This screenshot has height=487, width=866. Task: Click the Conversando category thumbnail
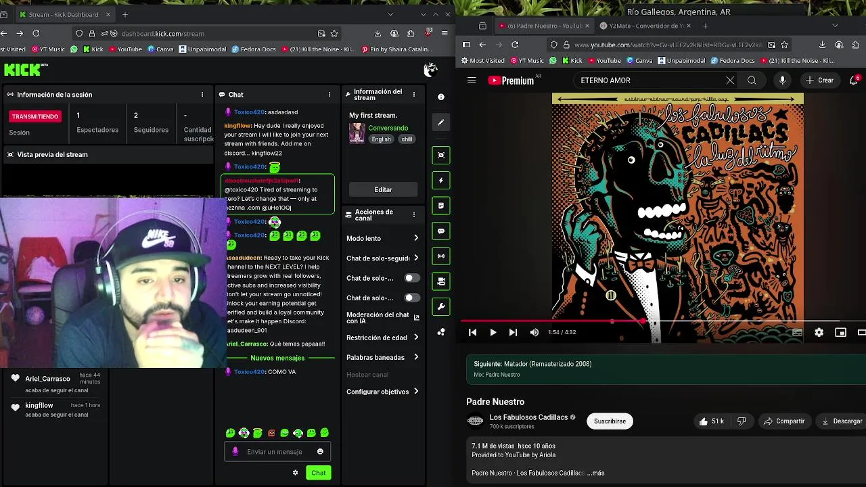point(357,133)
